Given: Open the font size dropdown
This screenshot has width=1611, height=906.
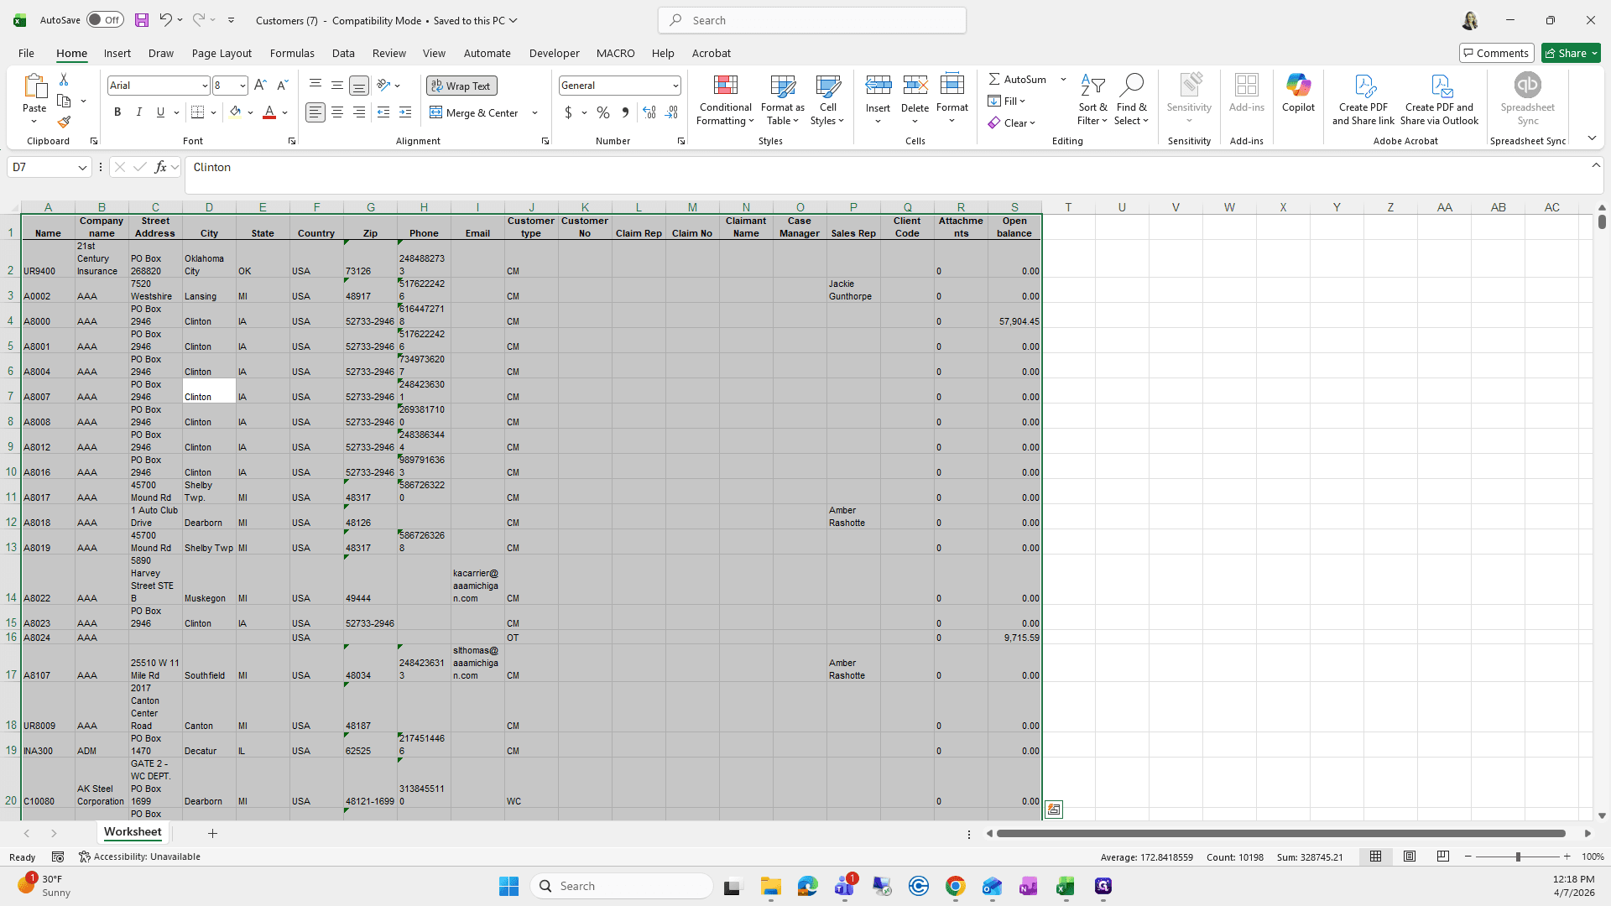Looking at the screenshot, I should [x=242, y=86].
